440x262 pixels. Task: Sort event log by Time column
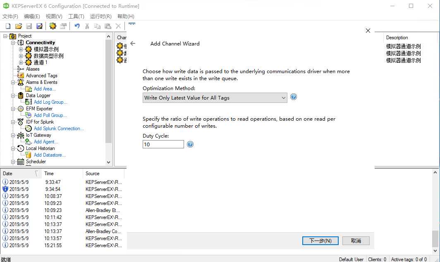[x=62, y=173]
